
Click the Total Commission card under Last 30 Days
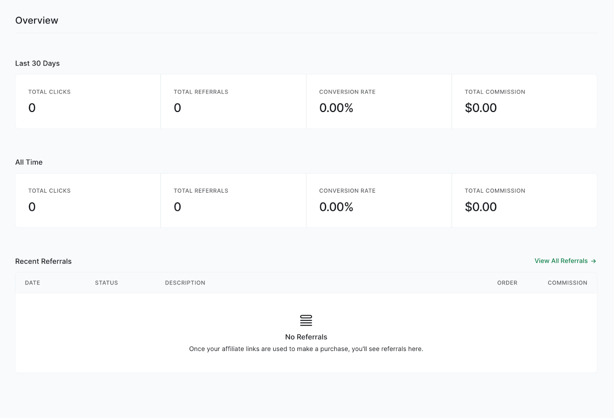(x=524, y=101)
